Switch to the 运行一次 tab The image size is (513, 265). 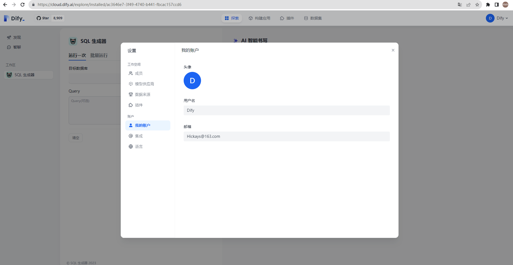(x=77, y=55)
